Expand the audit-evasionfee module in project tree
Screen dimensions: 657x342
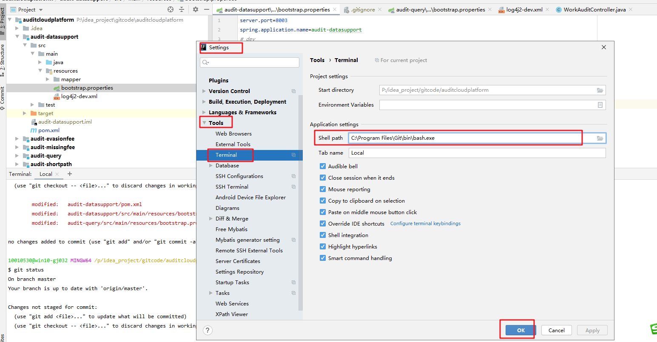tap(17, 139)
